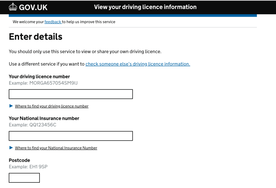Open the GOV.UK home text link
This screenshot has width=276, height=188.
coord(33,7)
